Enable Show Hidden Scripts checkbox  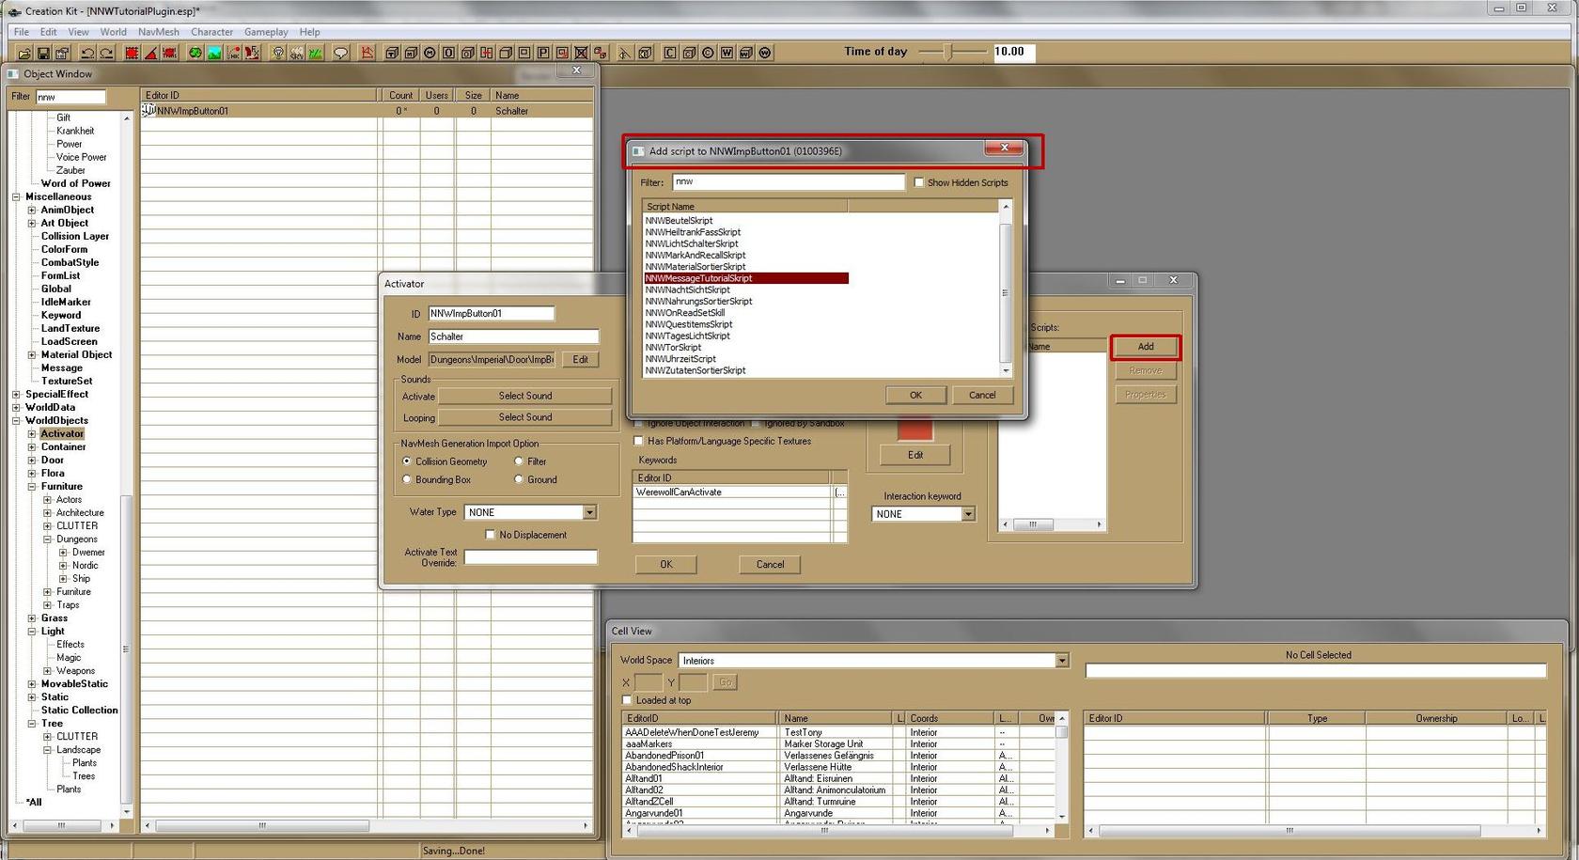pos(919,182)
